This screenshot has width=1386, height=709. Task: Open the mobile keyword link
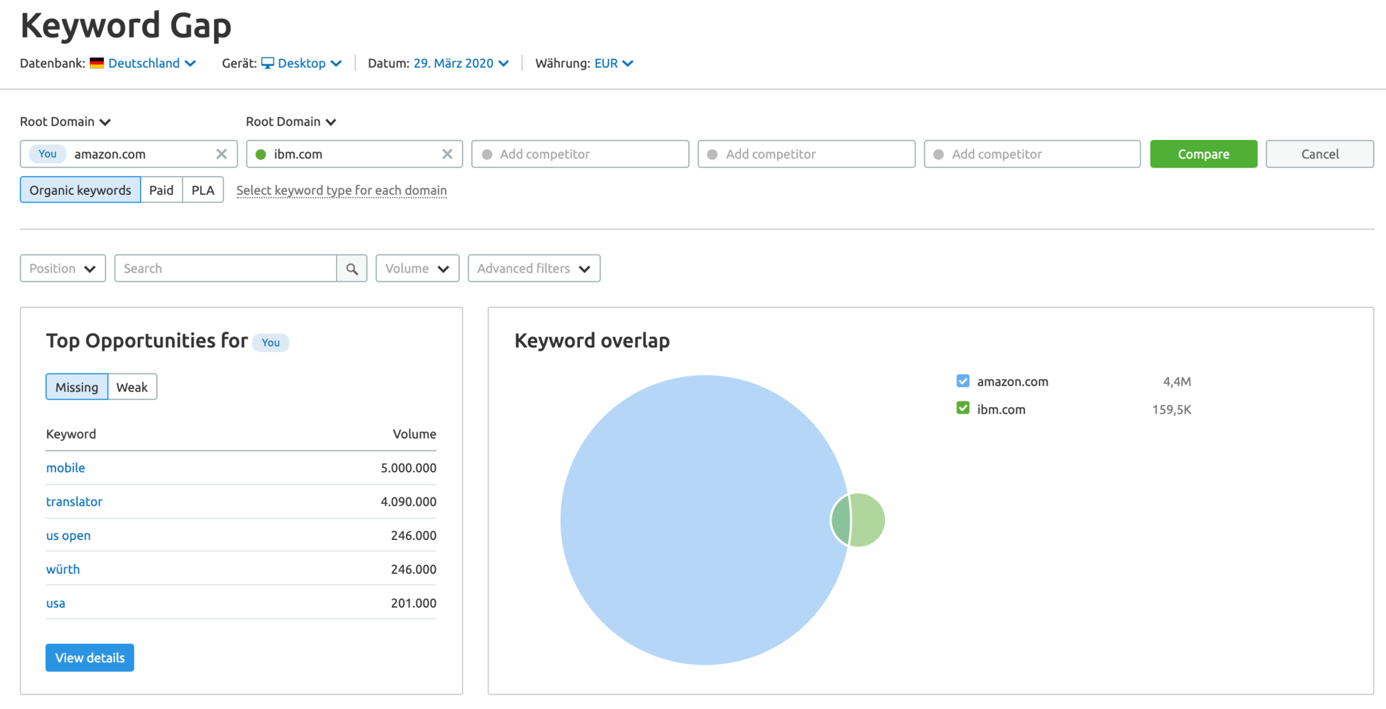[66, 468]
